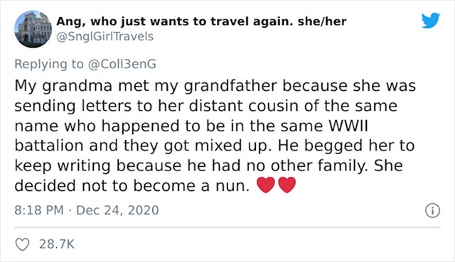Click the tweet's opening words 'My grandma'
This screenshot has height=262, width=455.
[x=63, y=87]
